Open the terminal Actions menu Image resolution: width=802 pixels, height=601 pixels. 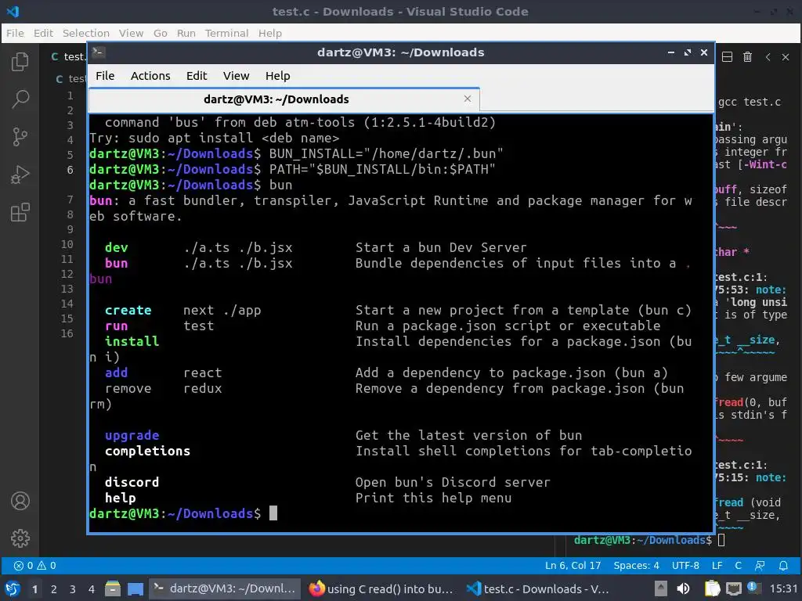150,76
